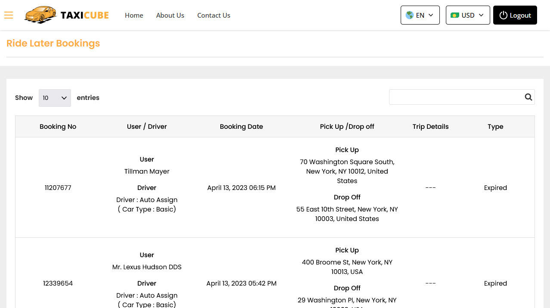Click the search magnifier icon

tap(528, 97)
